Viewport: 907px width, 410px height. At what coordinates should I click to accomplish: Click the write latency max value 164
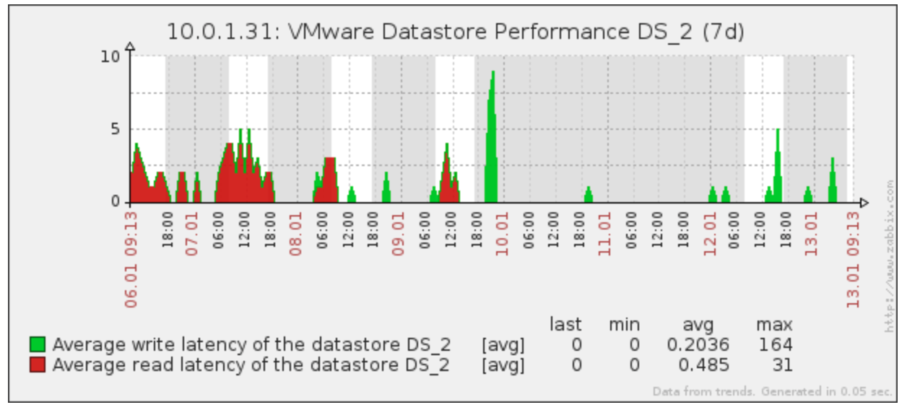click(x=774, y=344)
